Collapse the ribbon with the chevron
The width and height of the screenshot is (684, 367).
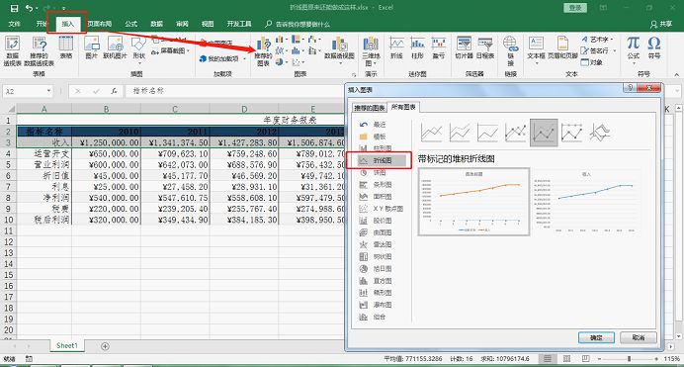676,74
